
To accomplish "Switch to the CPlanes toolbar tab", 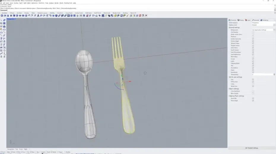I will pyautogui.click(x=12, y=13).
